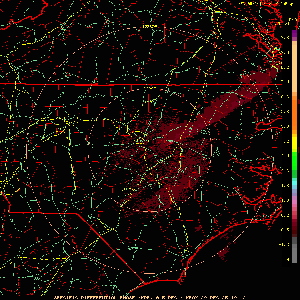Viewport: 300px width, 300px height.
Task: Click the 50 NMI range ring label
Action: [150, 88]
